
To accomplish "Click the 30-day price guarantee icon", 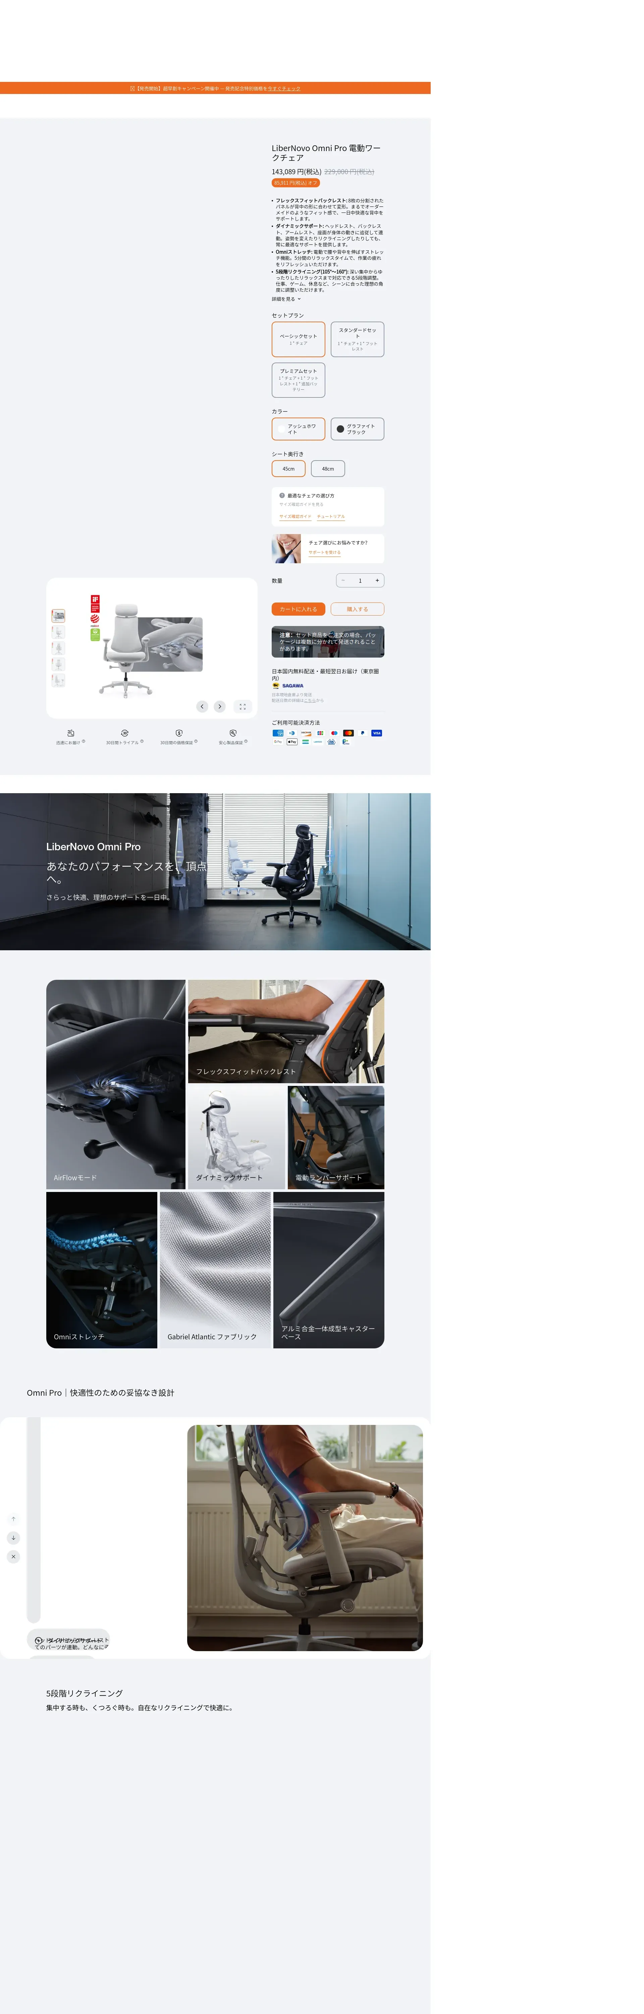I will (179, 733).
